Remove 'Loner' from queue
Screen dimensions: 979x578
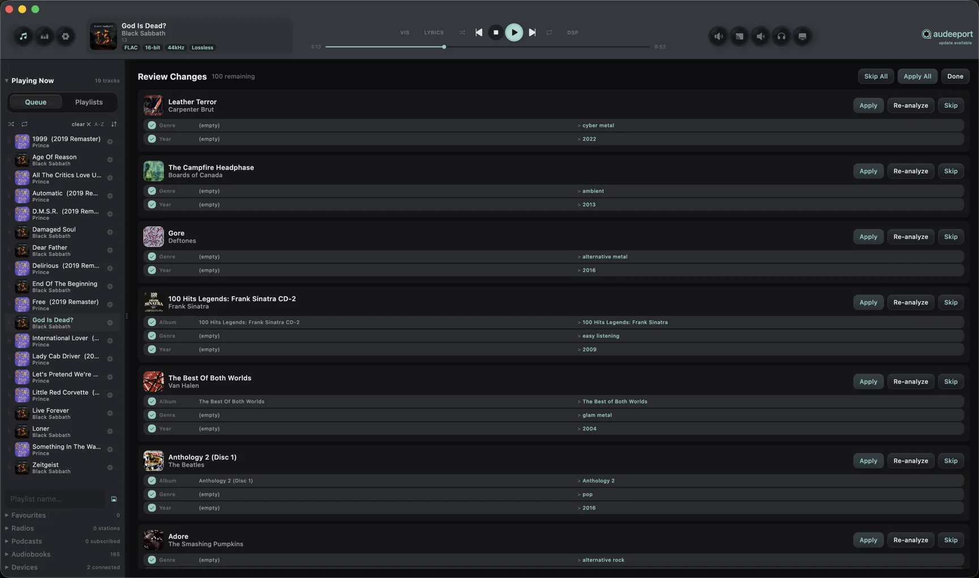(x=110, y=431)
